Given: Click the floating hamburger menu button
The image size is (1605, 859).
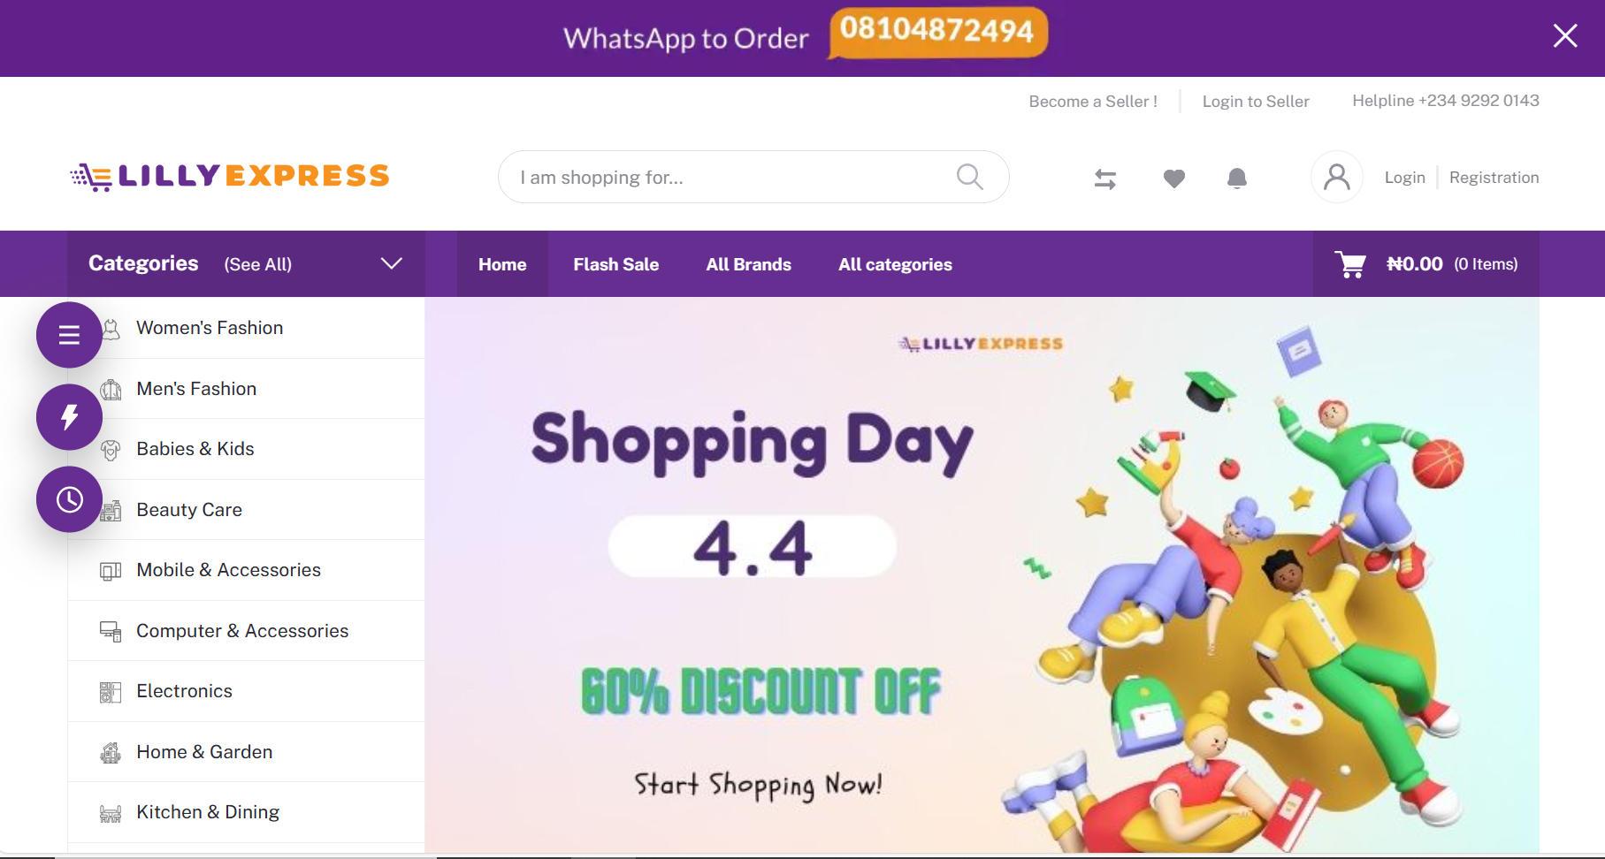Looking at the screenshot, I should (x=69, y=335).
